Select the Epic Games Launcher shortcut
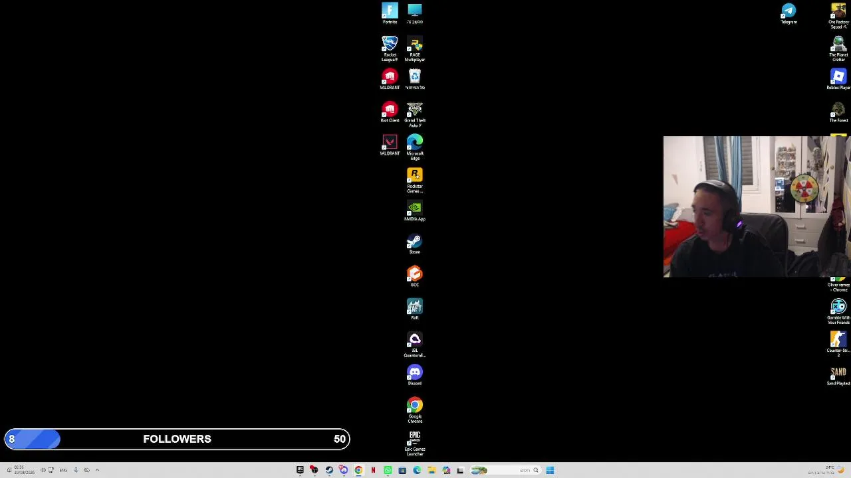The width and height of the screenshot is (851, 478). pos(415,443)
